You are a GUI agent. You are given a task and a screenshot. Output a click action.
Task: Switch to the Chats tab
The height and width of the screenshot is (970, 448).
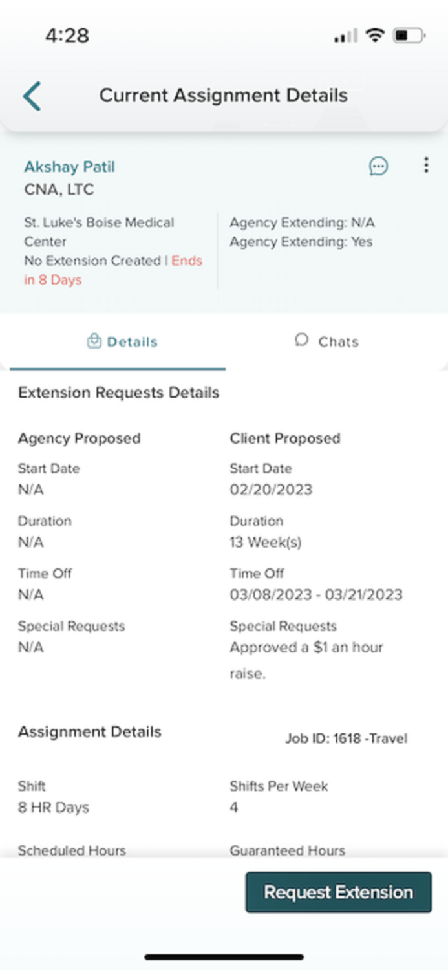point(336,341)
